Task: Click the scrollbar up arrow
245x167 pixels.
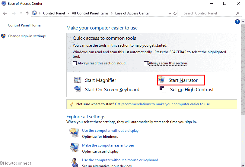Action: point(243,21)
